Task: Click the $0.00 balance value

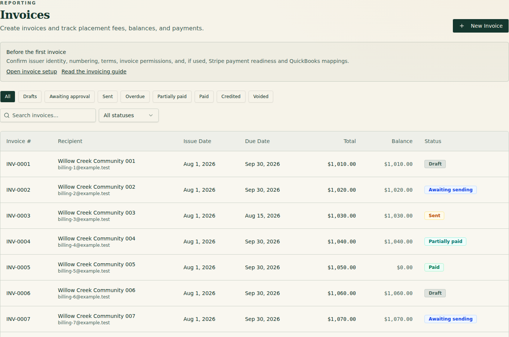Action: tap(405, 267)
